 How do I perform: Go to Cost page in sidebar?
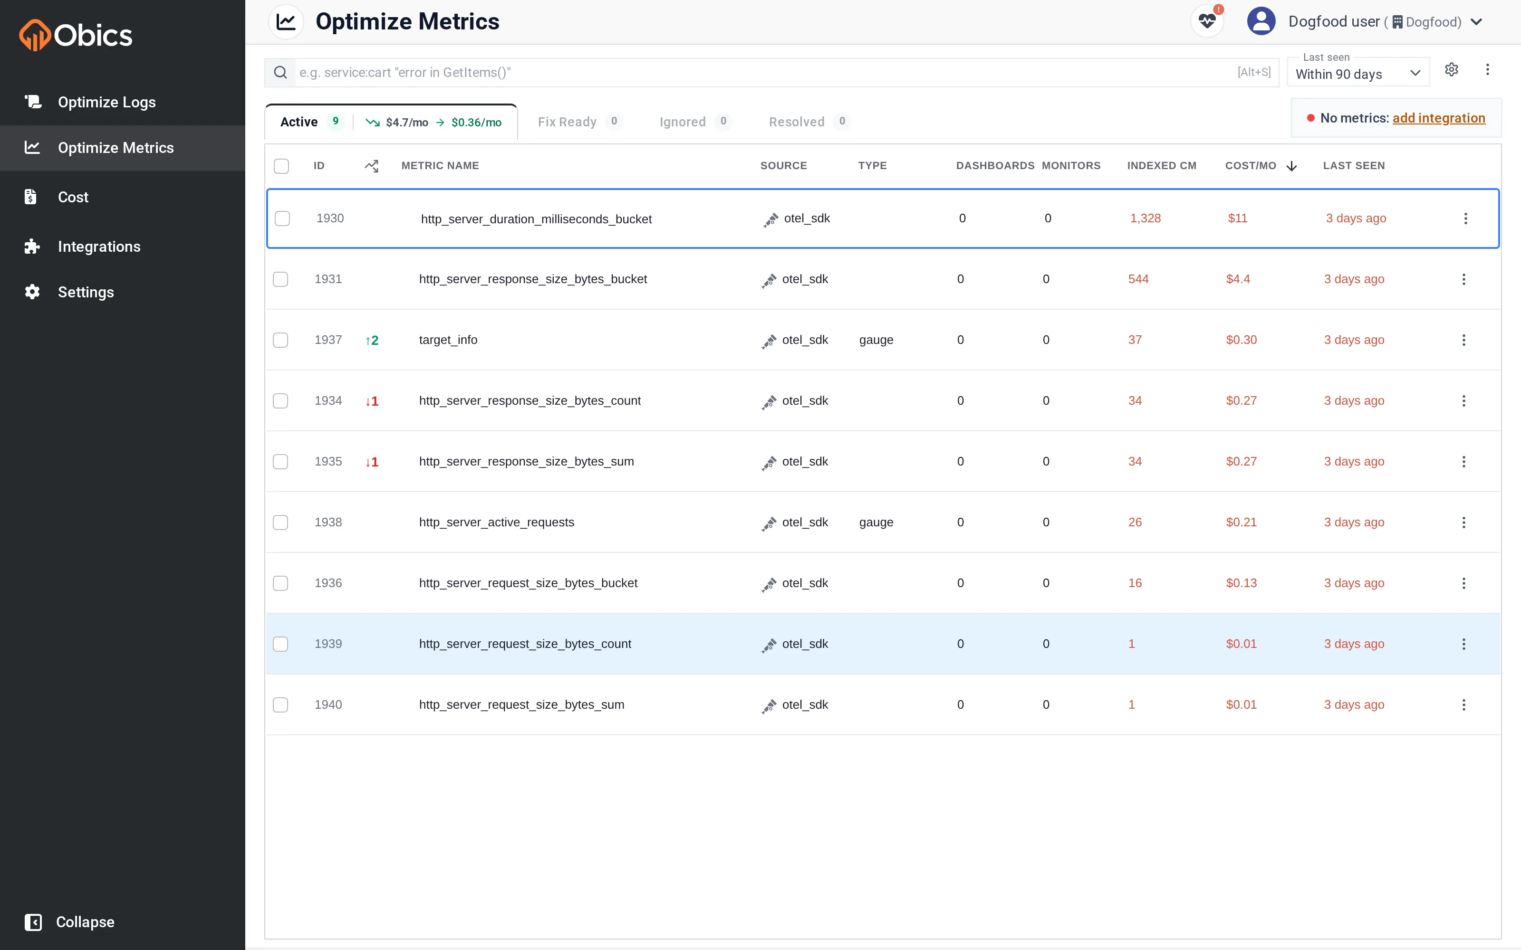123,197
